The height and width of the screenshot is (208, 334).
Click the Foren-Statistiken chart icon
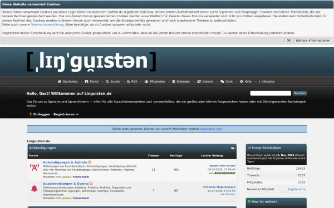point(249,148)
